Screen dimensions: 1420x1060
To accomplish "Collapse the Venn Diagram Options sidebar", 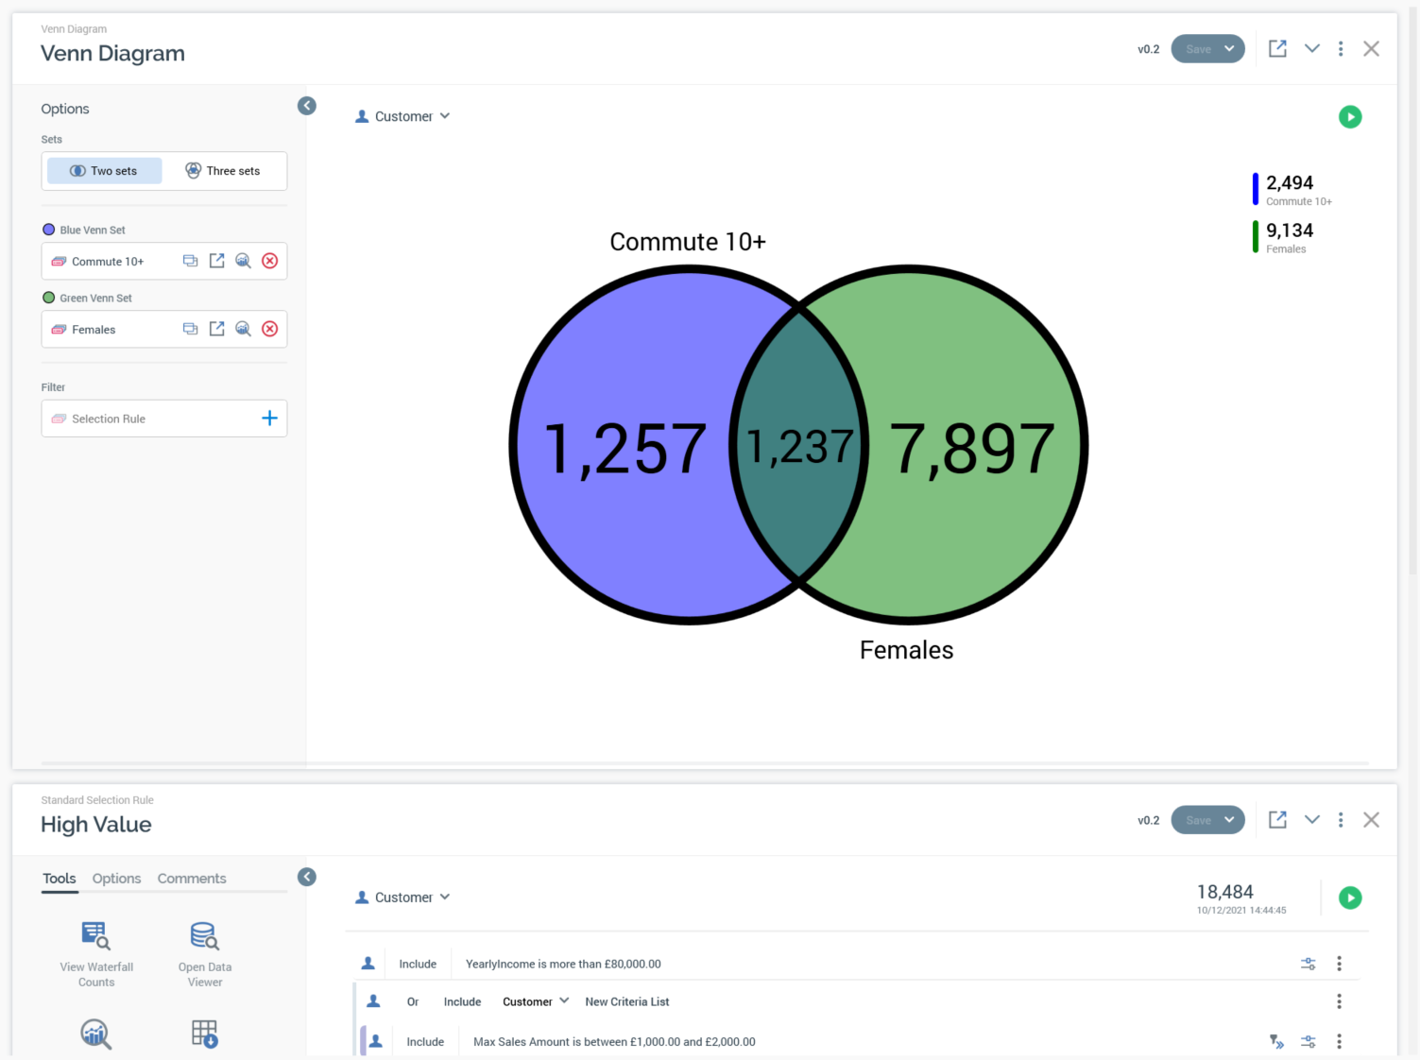I will [307, 106].
